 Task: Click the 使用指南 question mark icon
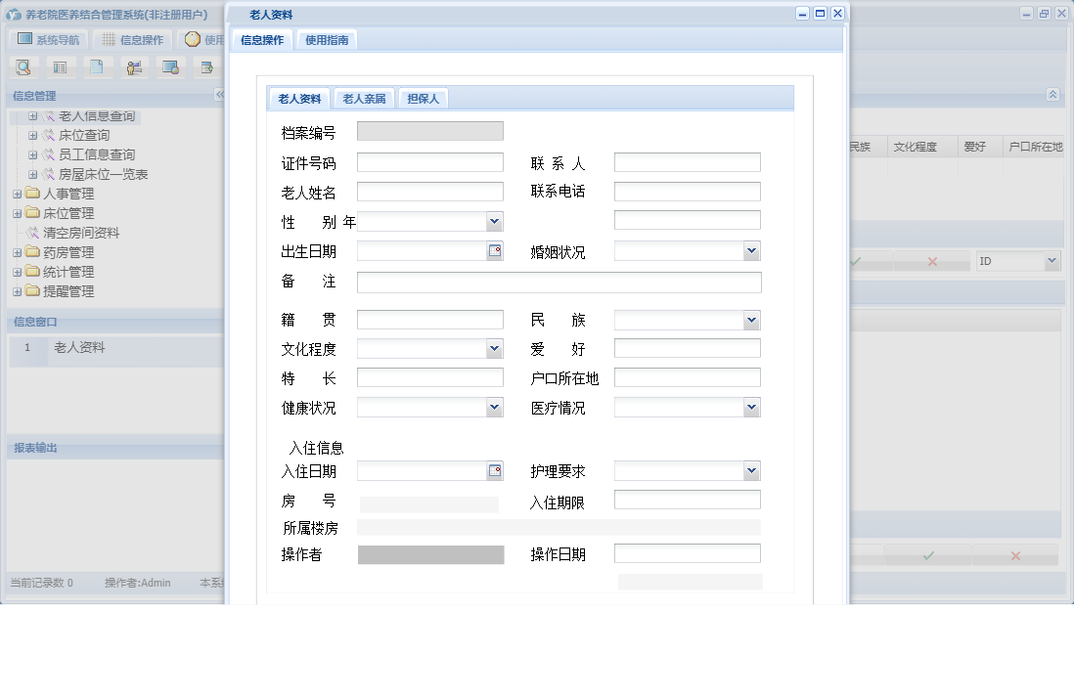193,39
